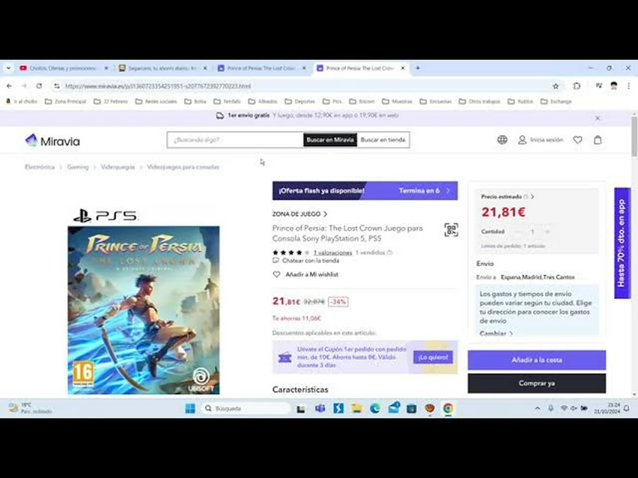The height and width of the screenshot is (478, 638).
Task: Open File Explorer from the taskbar
Action: click(356, 408)
